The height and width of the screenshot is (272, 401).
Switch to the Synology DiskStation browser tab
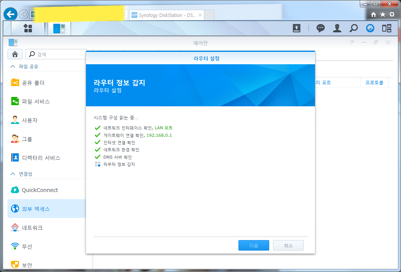pyautogui.click(x=165, y=15)
